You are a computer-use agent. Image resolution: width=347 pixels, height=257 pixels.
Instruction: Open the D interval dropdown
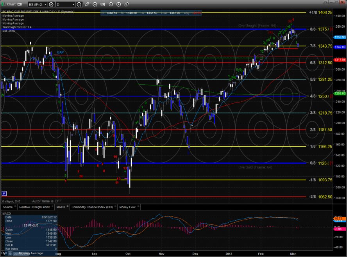pos(64,4)
